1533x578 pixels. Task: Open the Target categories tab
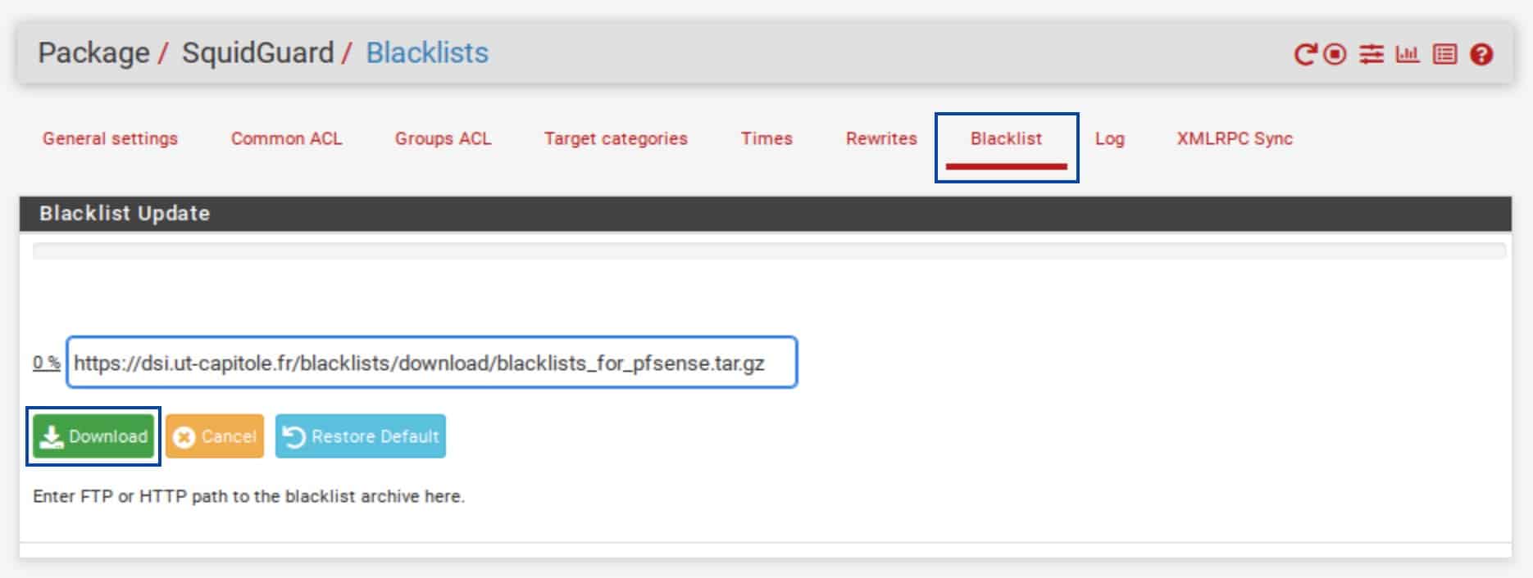coord(616,138)
